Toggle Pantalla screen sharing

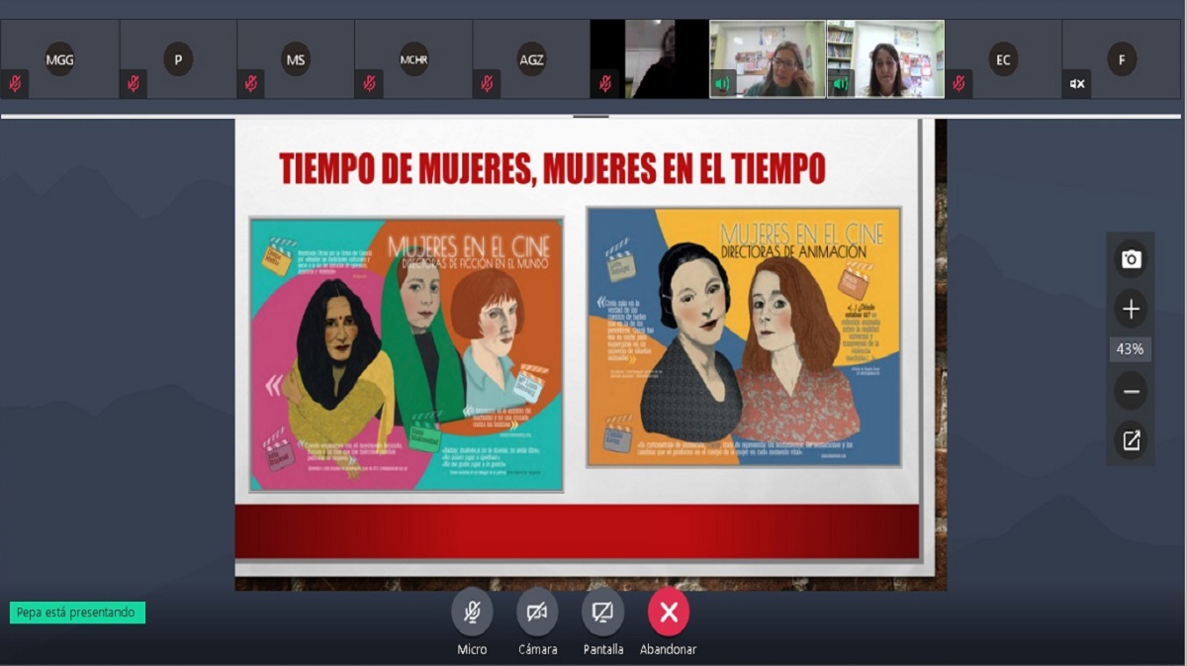point(602,613)
